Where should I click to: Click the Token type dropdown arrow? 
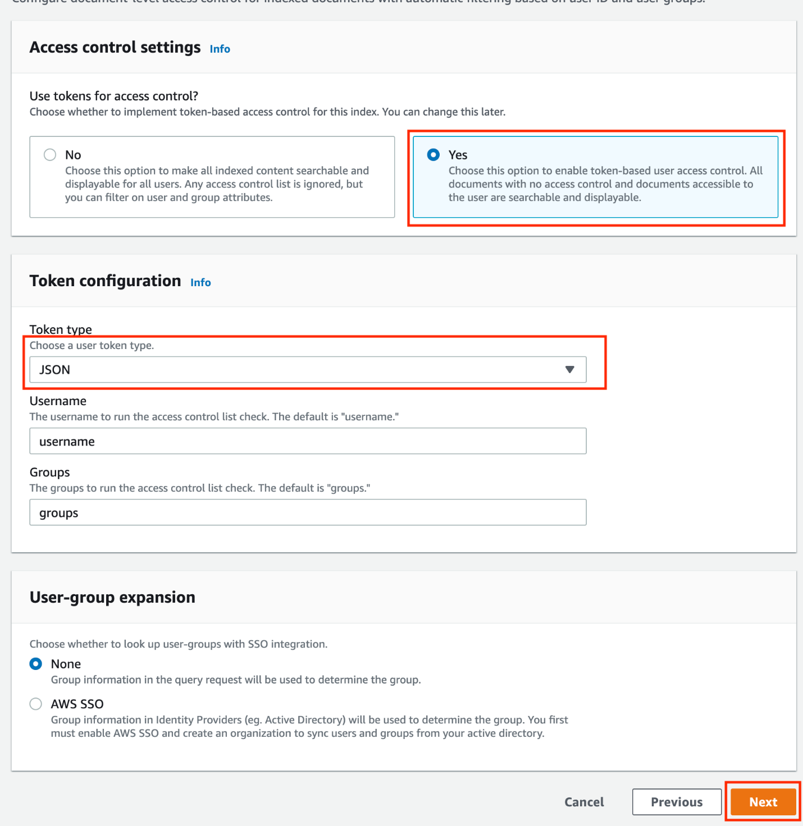tap(569, 370)
